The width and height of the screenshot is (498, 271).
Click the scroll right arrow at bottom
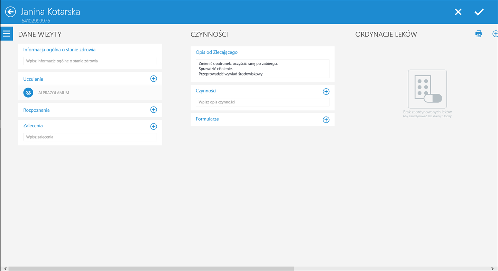coord(493,269)
